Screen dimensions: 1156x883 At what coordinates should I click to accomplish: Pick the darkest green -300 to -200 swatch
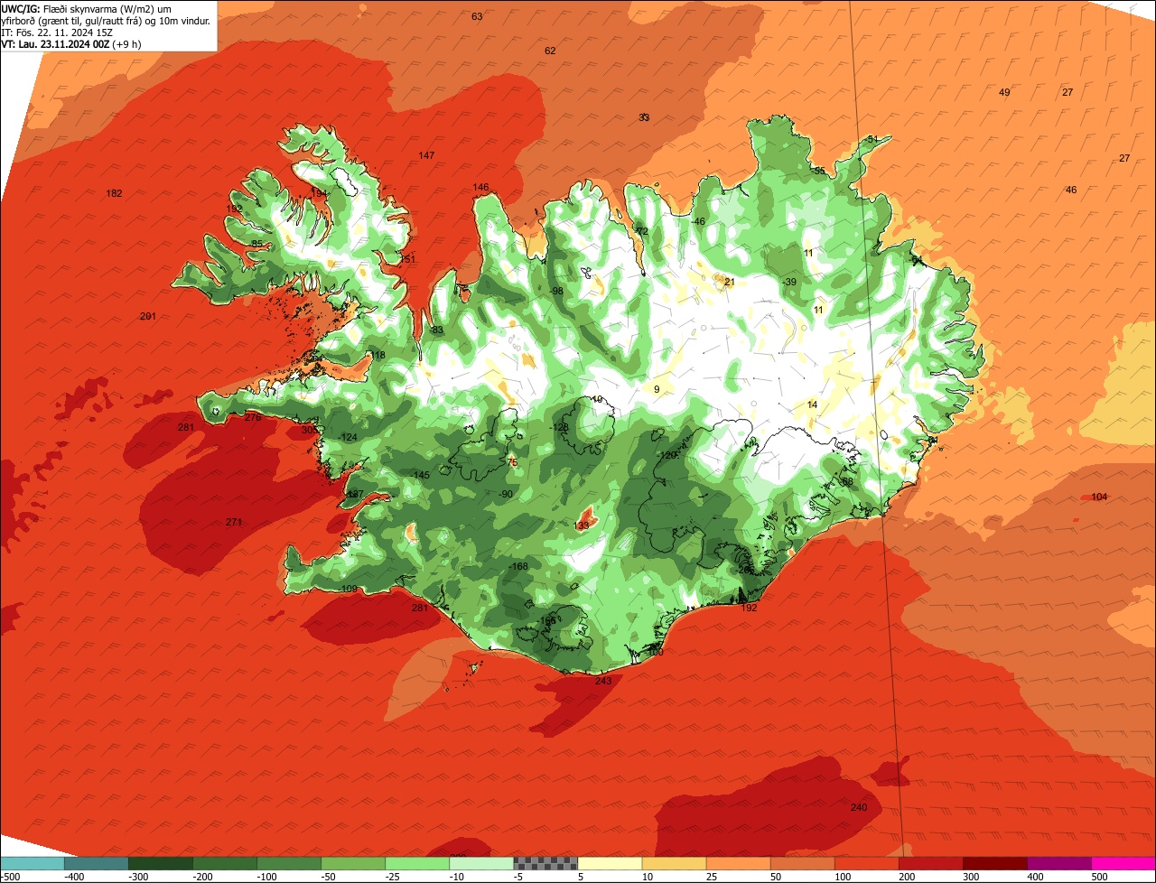tap(160, 864)
